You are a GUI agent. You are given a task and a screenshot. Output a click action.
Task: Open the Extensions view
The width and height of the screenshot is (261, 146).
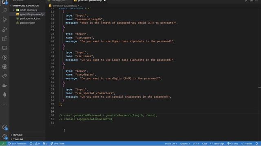point(4,39)
